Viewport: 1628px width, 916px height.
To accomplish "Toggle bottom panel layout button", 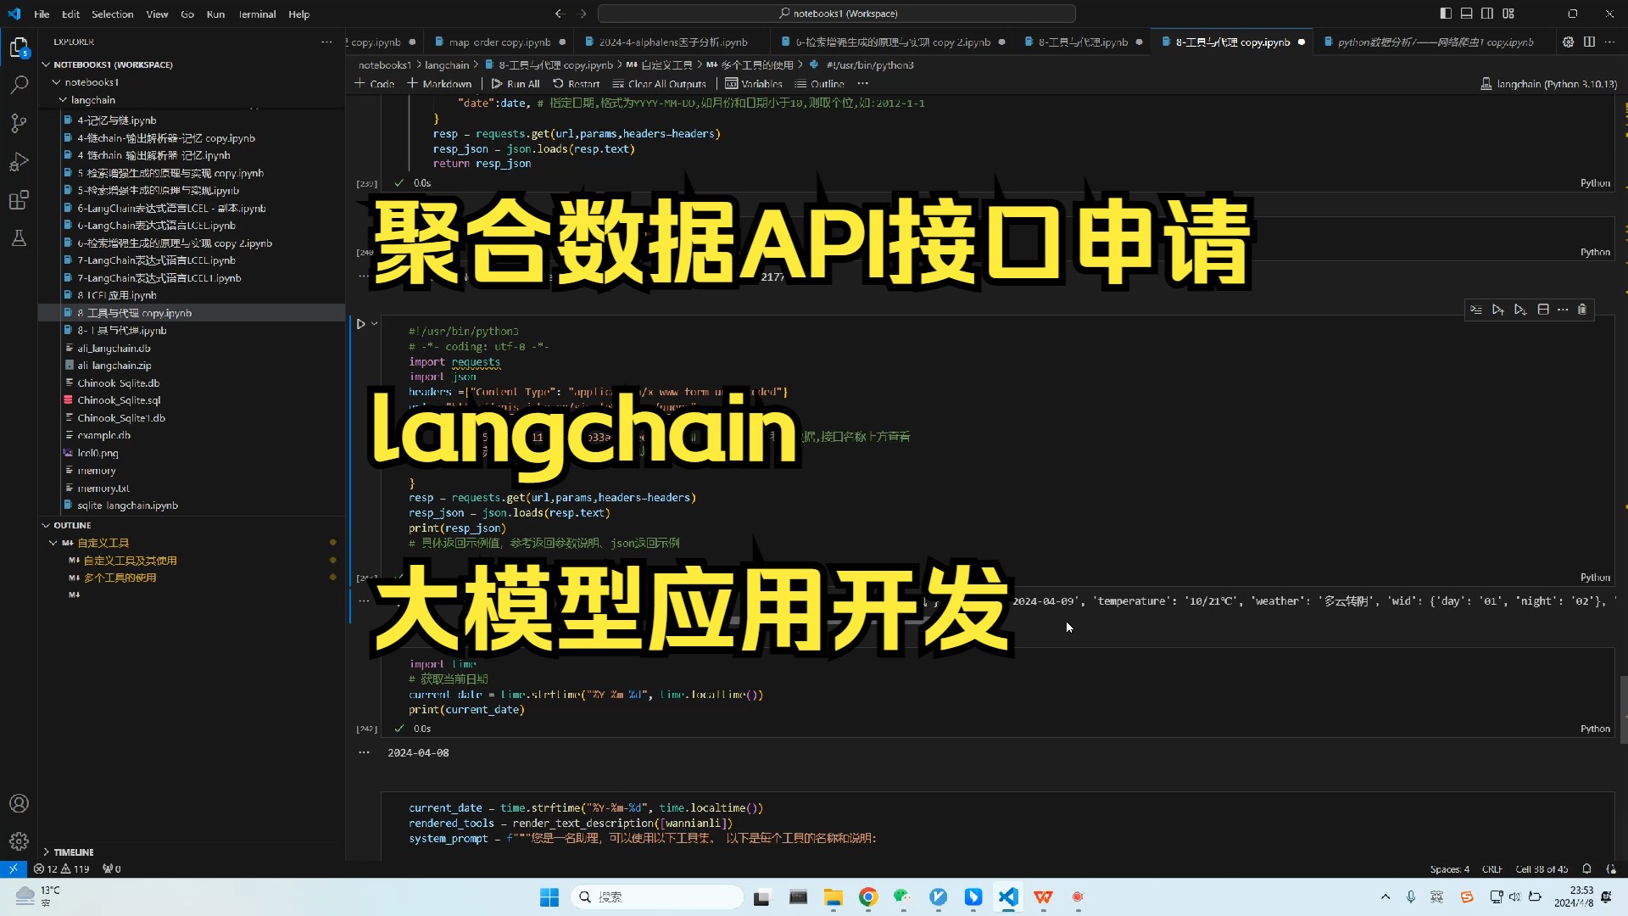I will (x=1466, y=14).
